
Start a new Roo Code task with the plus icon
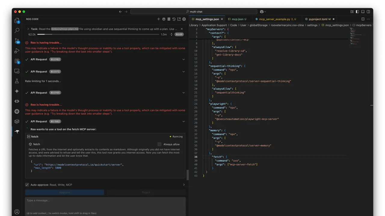pos(159,19)
